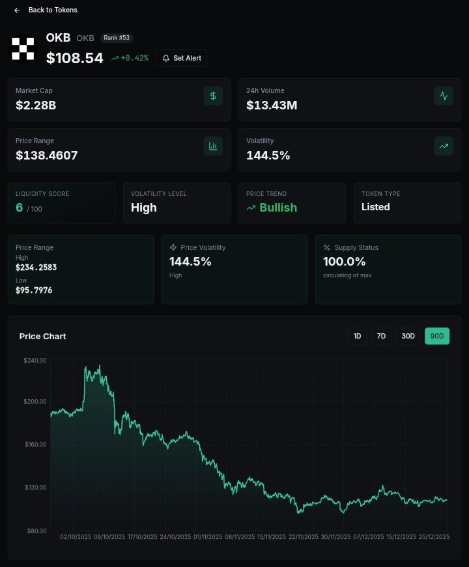This screenshot has width=469, height=567.
Task: Select the 90D chart timeframe
Action: (x=437, y=336)
